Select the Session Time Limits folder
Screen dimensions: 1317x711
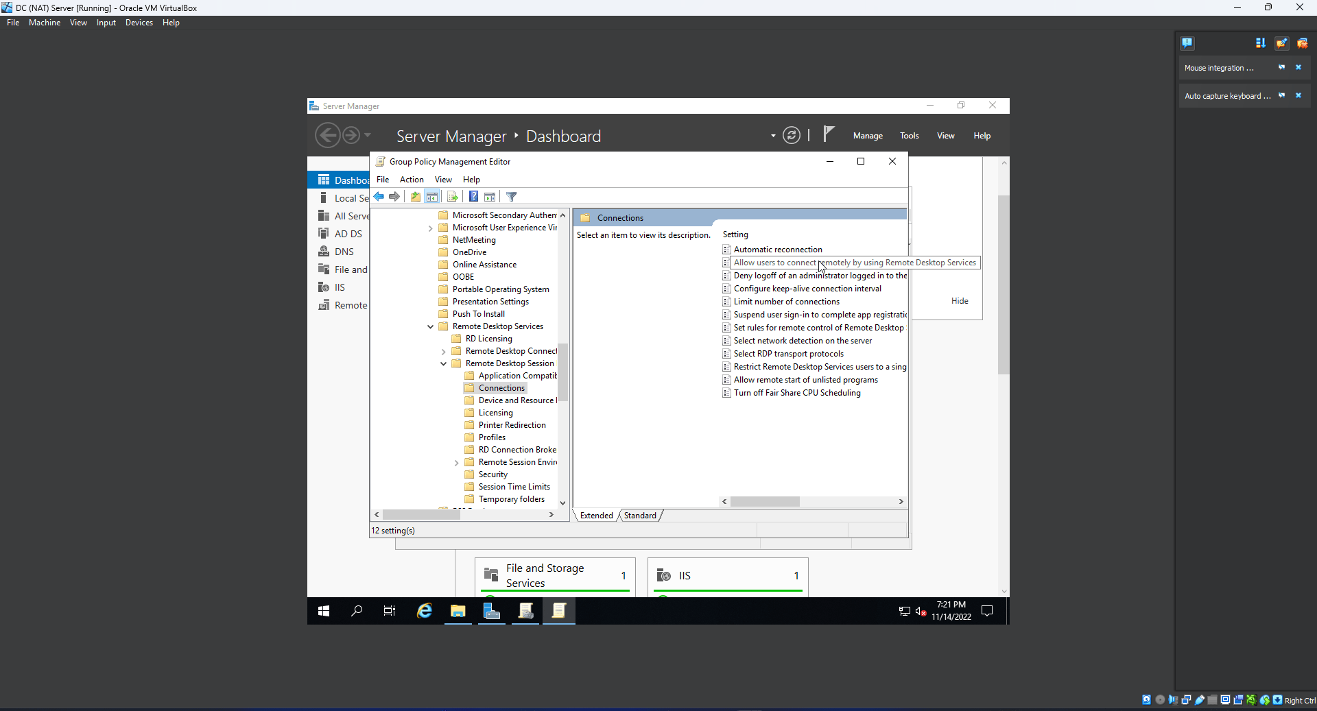514,487
